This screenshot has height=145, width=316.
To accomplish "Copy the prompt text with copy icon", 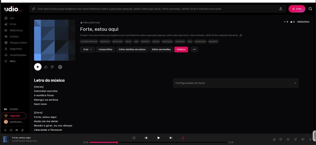I will [241, 35].
